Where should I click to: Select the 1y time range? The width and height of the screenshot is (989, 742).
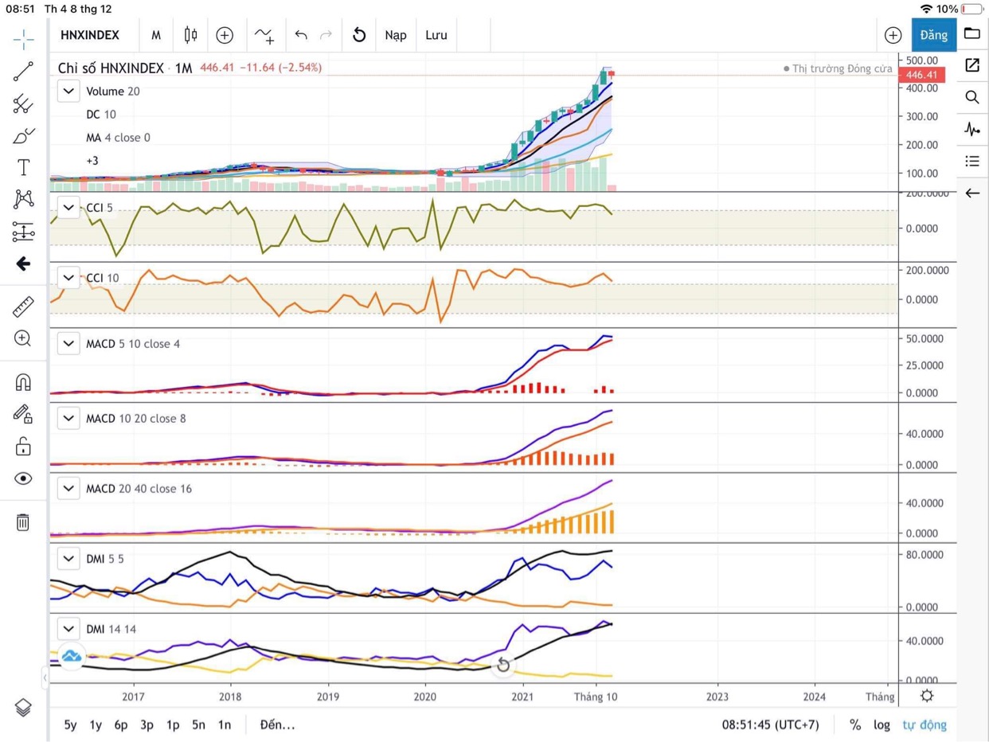pyautogui.click(x=96, y=724)
